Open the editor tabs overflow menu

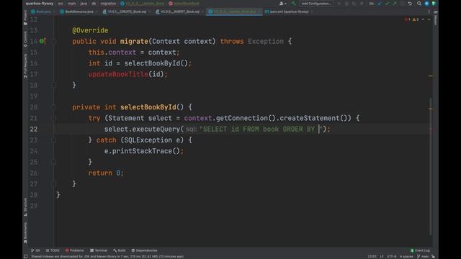(429, 12)
